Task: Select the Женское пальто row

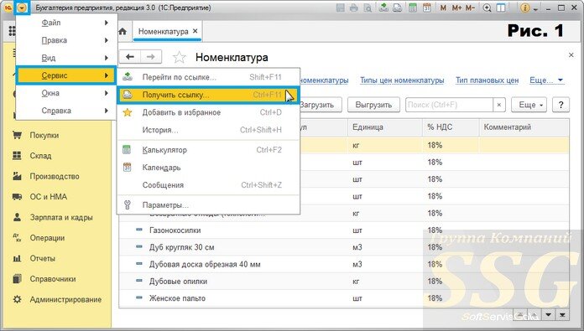Action: (x=344, y=298)
